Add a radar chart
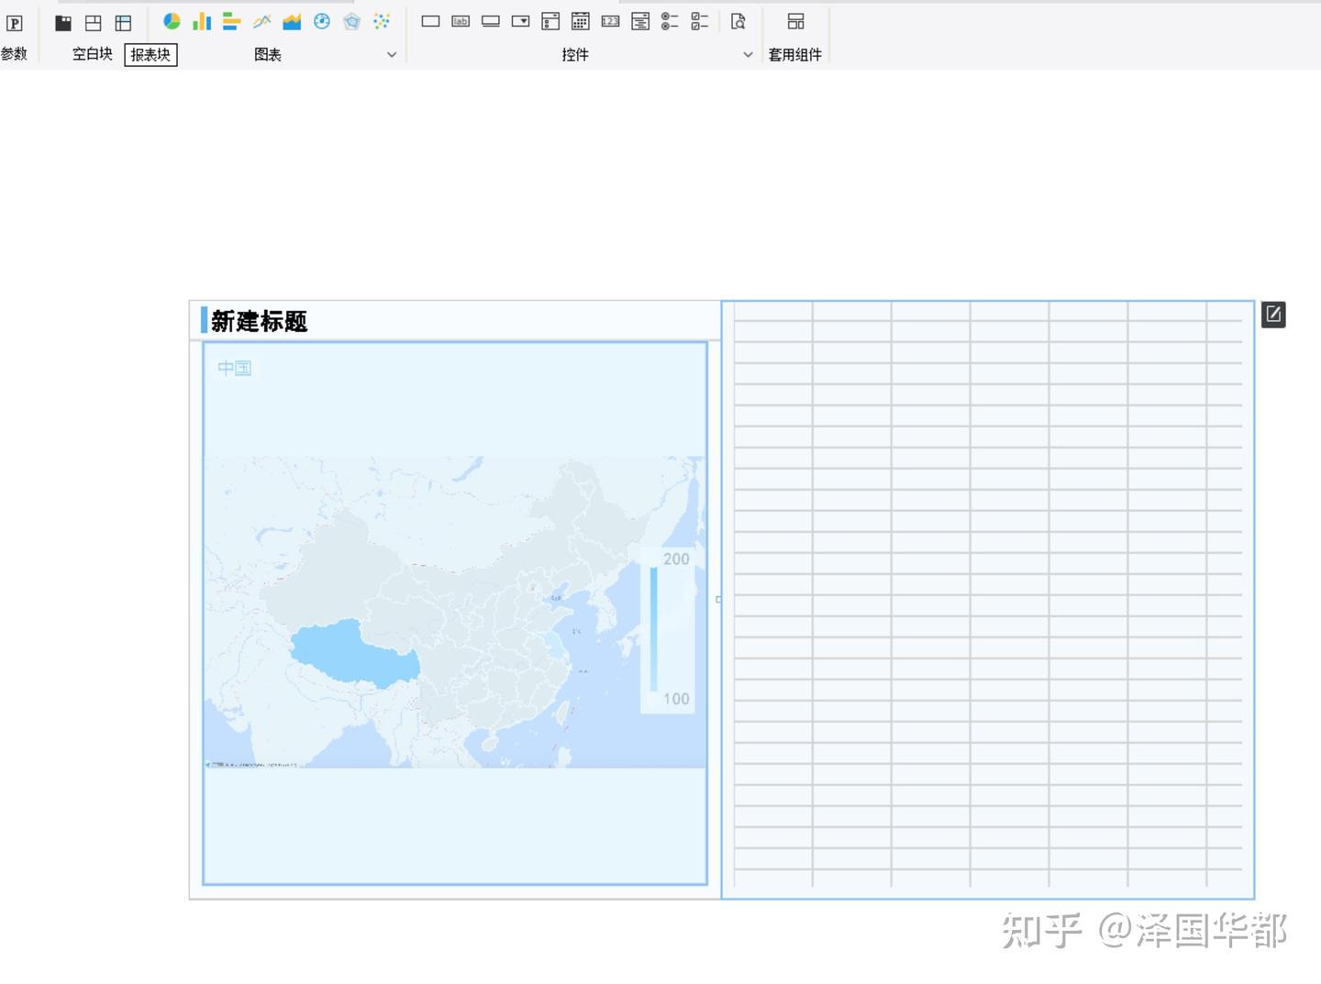 (351, 21)
